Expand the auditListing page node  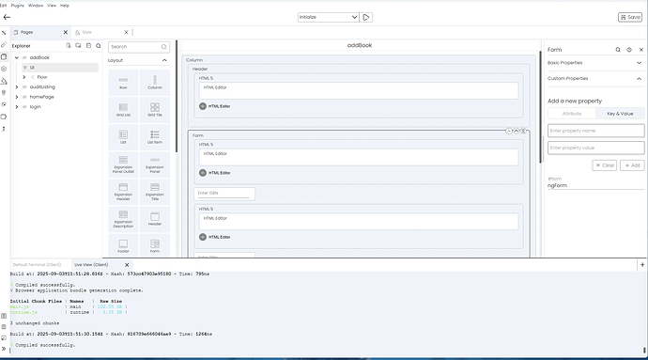17,86
